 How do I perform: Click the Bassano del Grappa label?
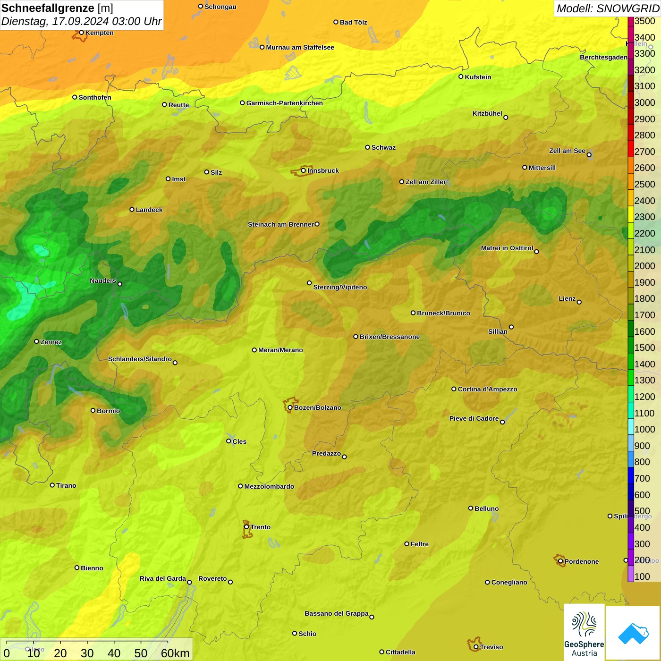(x=337, y=613)
